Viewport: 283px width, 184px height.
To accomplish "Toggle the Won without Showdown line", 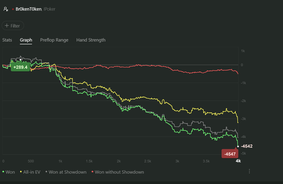I will point(119,172).
